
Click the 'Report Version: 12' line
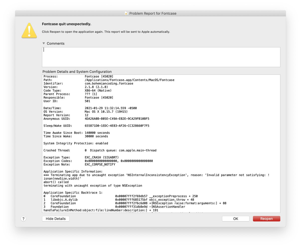[x=66, y=115]
